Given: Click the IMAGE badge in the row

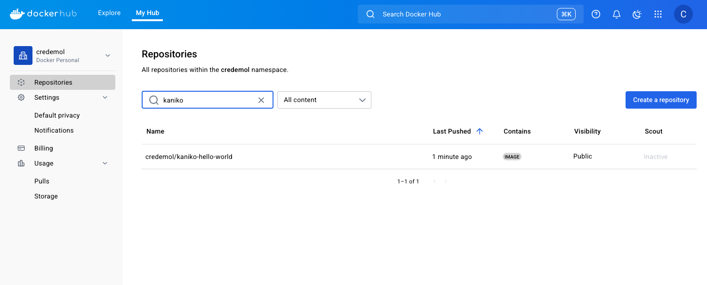Looking at the screenshot, I should click(512, 157).
